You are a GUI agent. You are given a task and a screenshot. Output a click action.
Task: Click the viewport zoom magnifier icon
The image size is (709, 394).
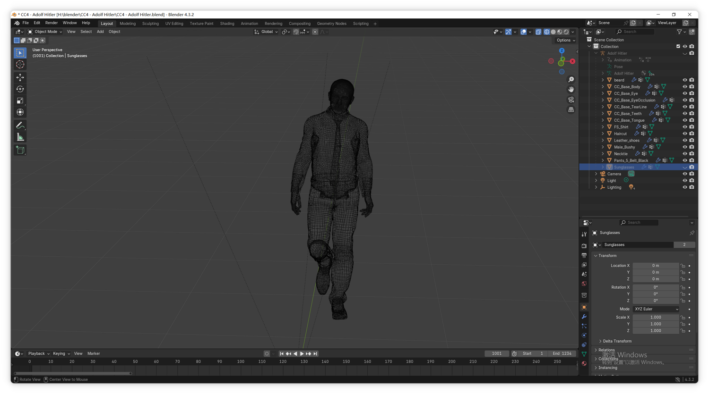[x=571, y=80]
